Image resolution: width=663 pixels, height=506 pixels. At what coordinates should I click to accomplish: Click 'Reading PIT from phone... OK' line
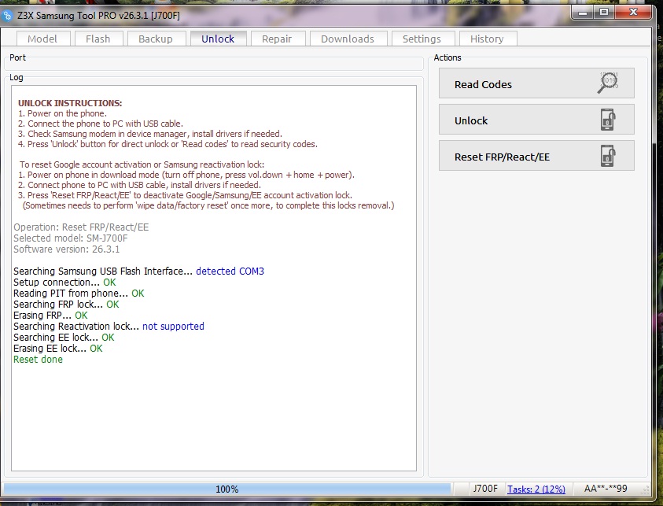point(79,294)
